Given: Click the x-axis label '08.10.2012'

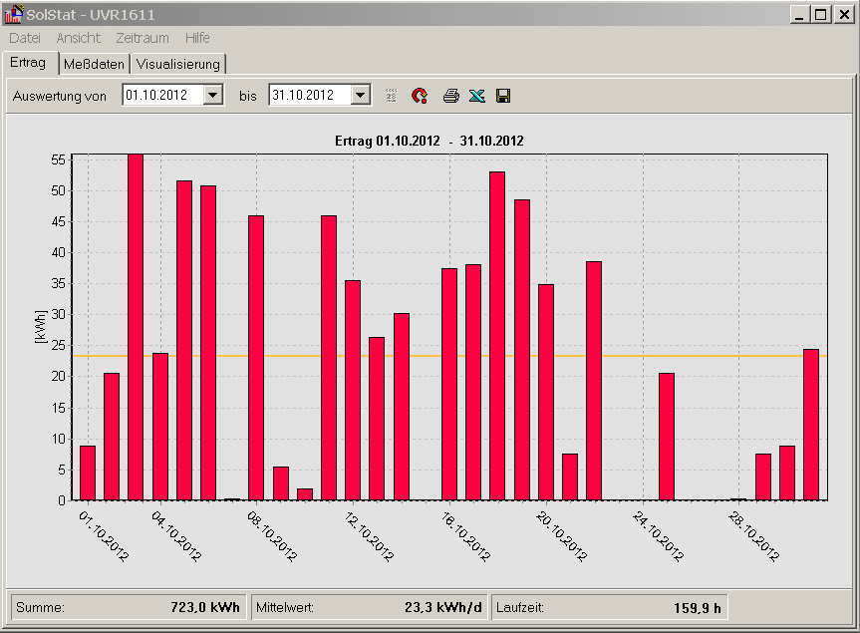Looking at the screenshot, I should (272, 536).
